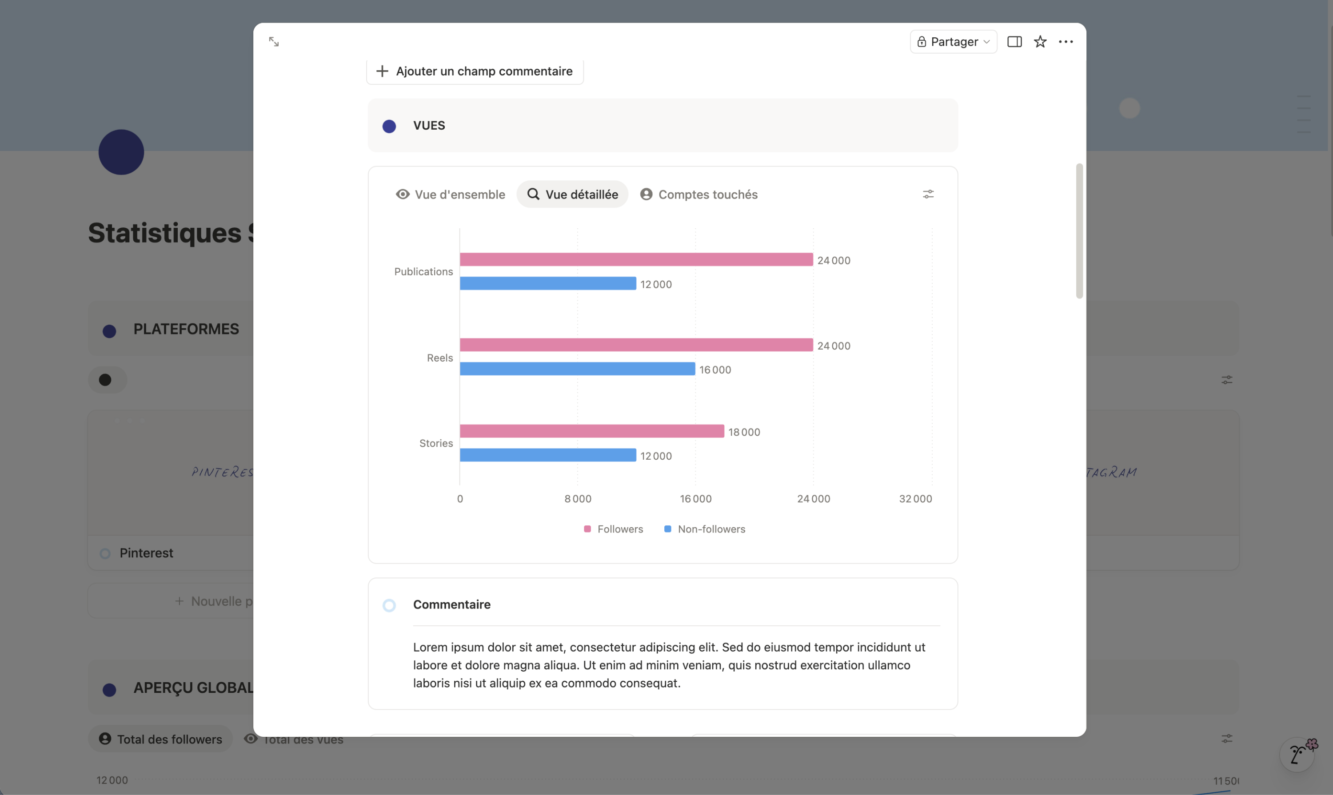This screenshot has width=1333, height=795.
Task: Click Nouvelle page button in background
Action: point(171,601)
